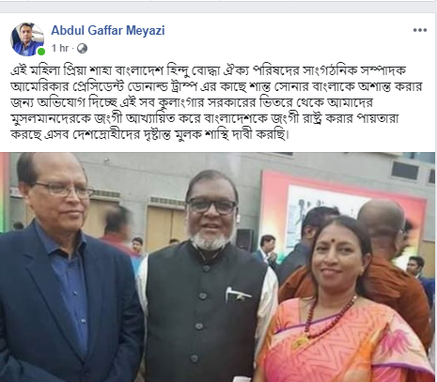Click the third line of the post caption
437x382 pixels.
192,102
